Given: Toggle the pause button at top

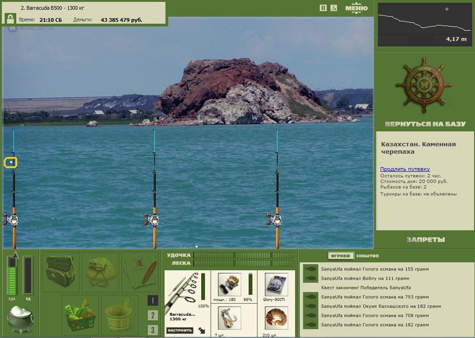Looking at the screenshot, I should [323, 8].
